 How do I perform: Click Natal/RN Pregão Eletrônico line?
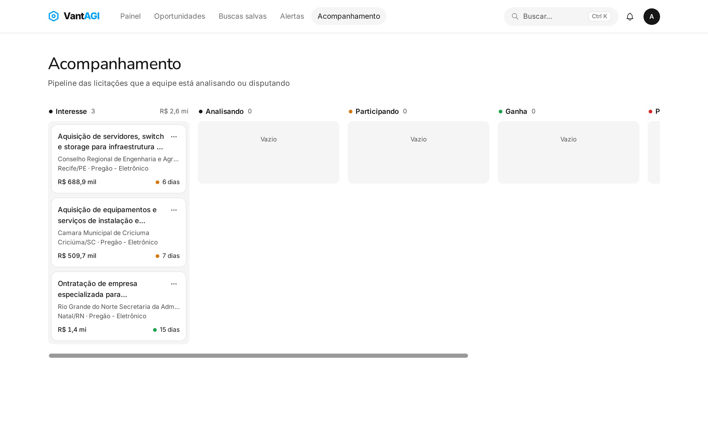tap(102, 316)
